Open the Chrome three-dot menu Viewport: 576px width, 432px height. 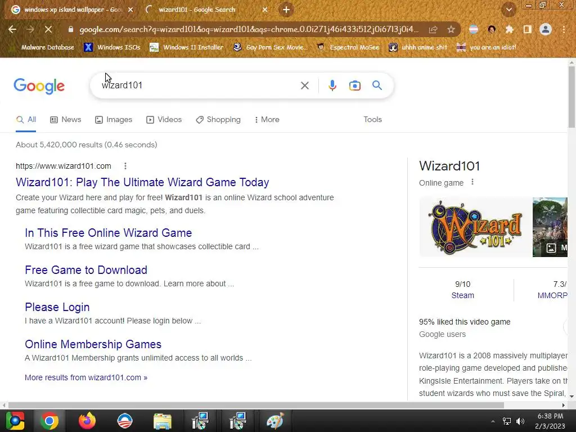point(564,29)
